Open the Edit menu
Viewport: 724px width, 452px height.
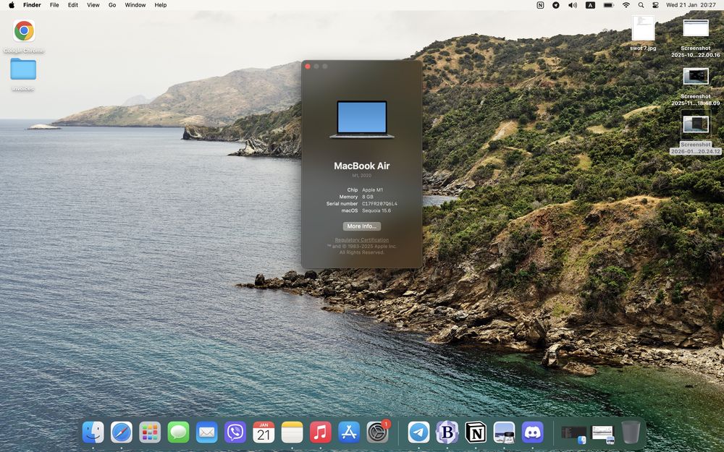(x=73, y=5)
